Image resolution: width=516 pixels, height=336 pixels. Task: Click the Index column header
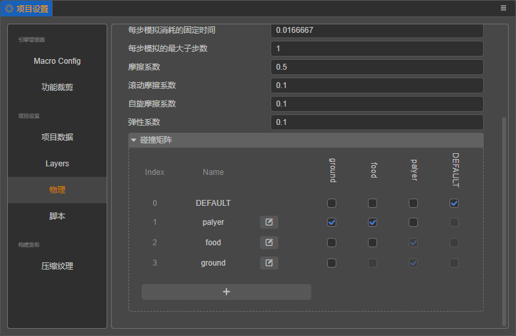[155, 172]
